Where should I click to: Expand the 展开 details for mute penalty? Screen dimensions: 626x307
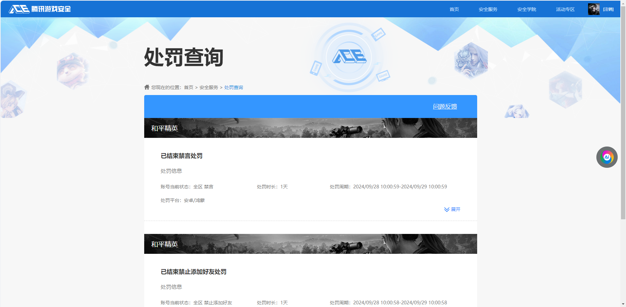point(456,209)
